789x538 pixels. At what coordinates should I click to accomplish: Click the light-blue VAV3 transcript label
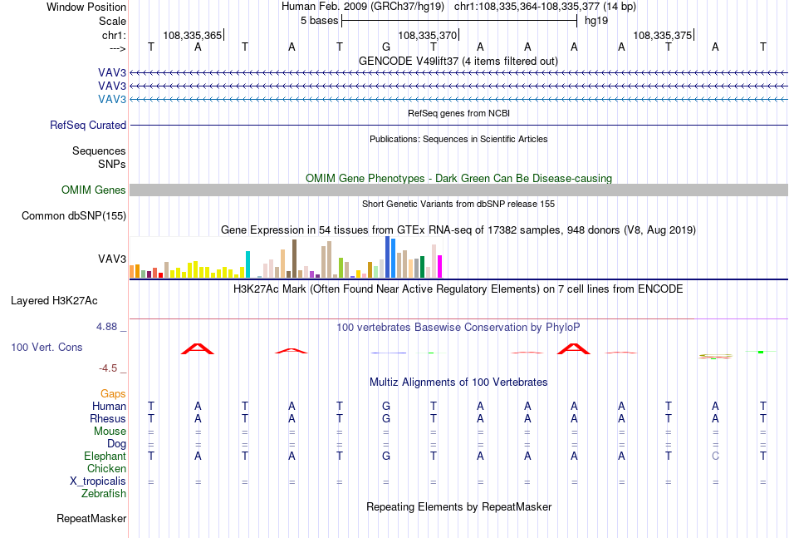coord(112,99)
